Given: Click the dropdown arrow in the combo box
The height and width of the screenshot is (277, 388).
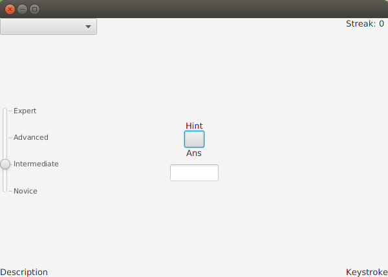Looking at the screenshot, I should click(x=88, y=27).
